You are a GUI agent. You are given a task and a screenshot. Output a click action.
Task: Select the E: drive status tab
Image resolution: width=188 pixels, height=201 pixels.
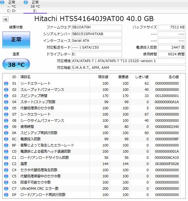point(35,6)
